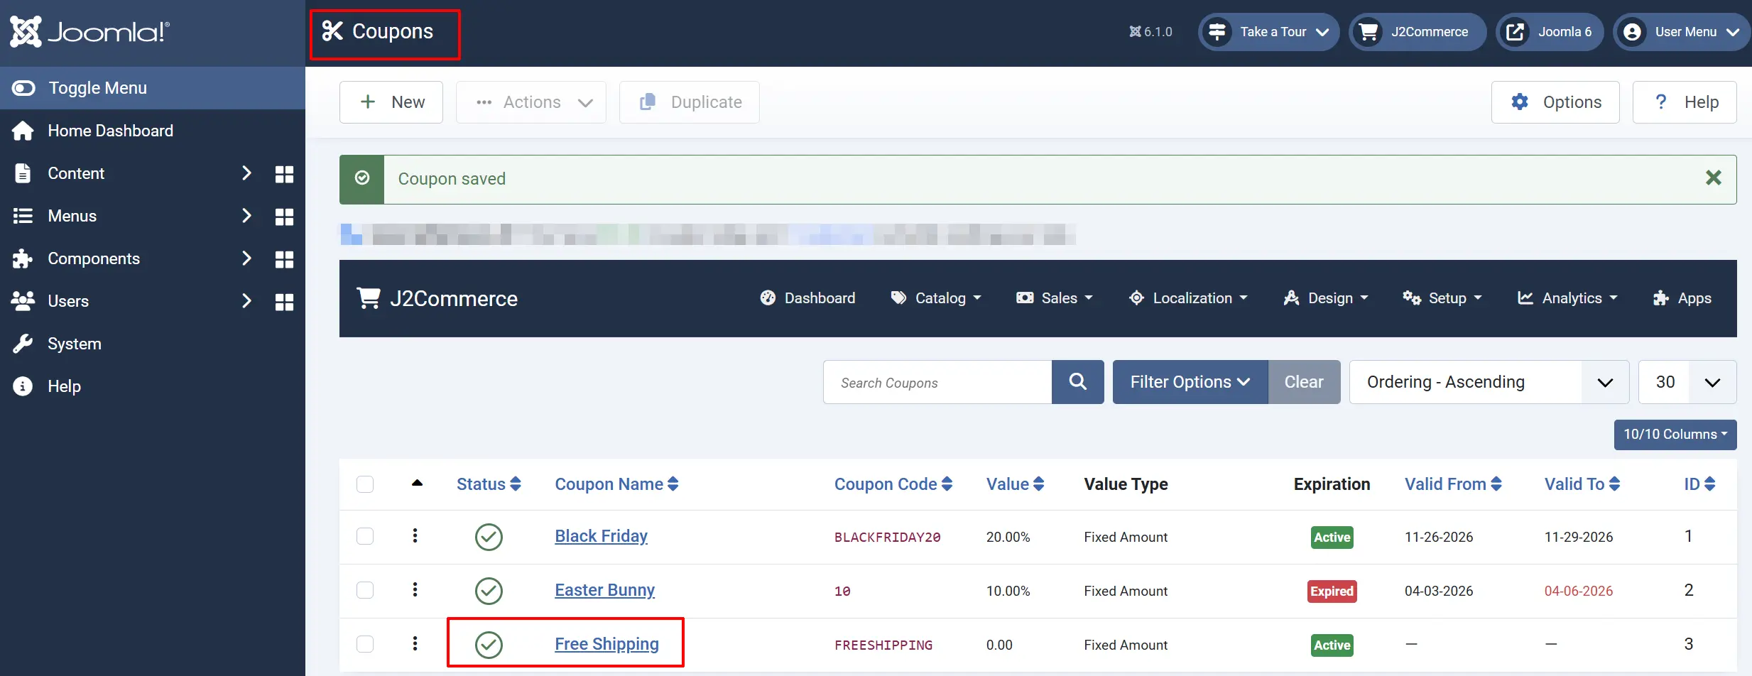Sort by ID column
This screenshot has width=1752, height=676.
[x=1700, y=484]
